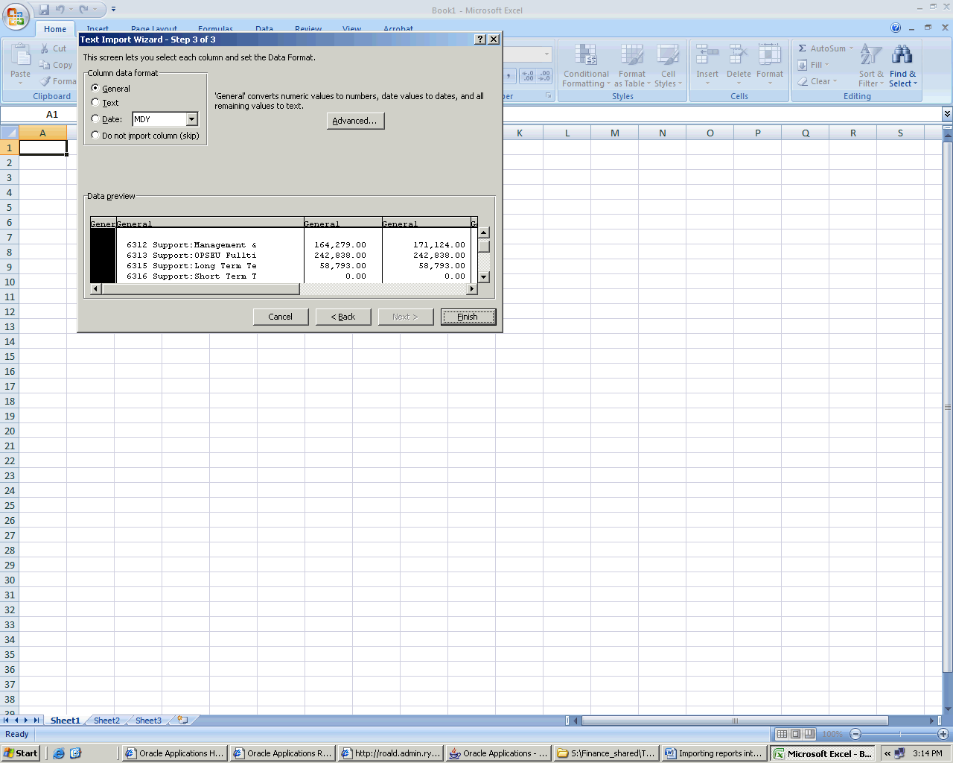The width and height of the screenshot is (953, 763).
Task: Select Do not import column (skip)
Action: coord(95,135)
